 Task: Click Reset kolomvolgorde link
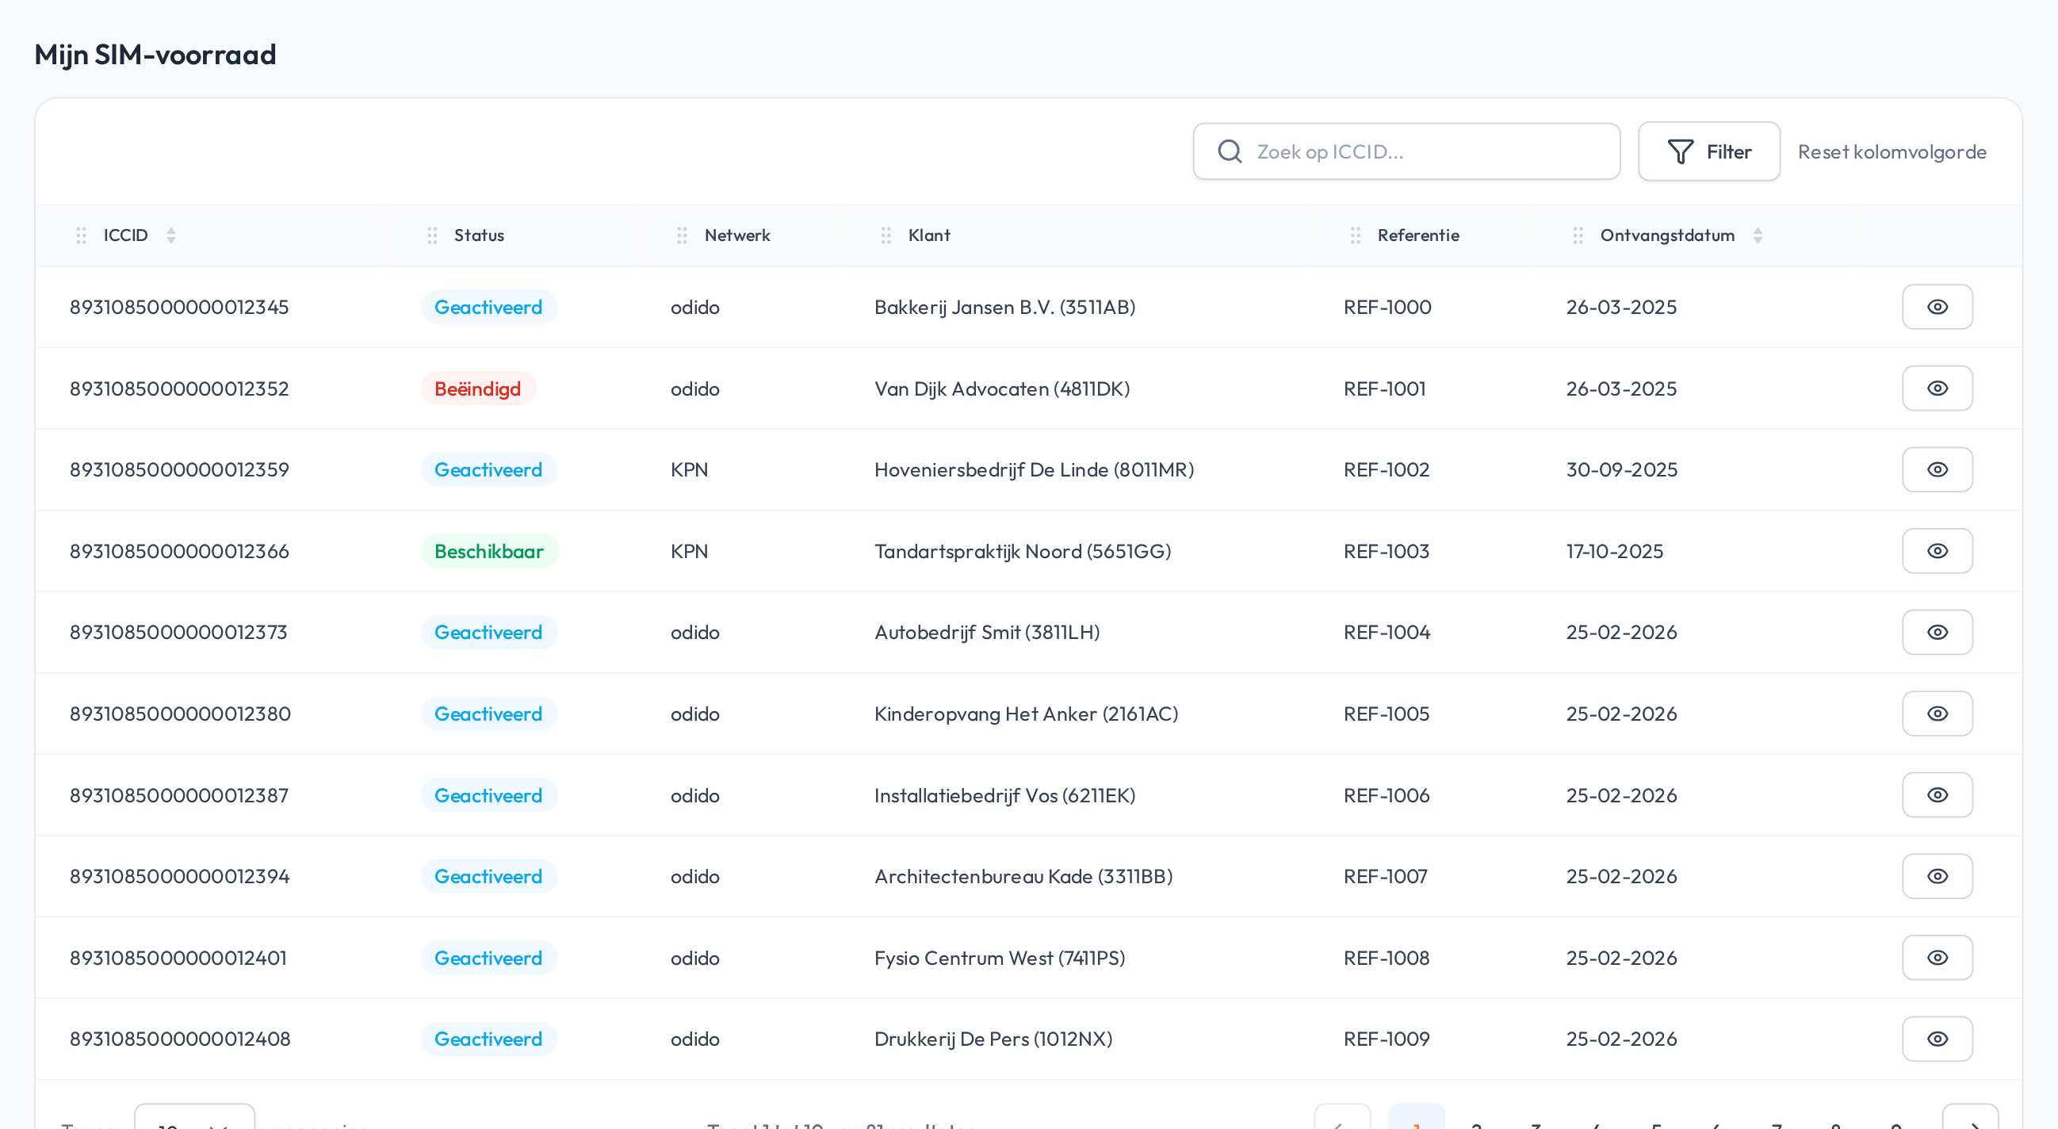click(x=1891, y=151)
